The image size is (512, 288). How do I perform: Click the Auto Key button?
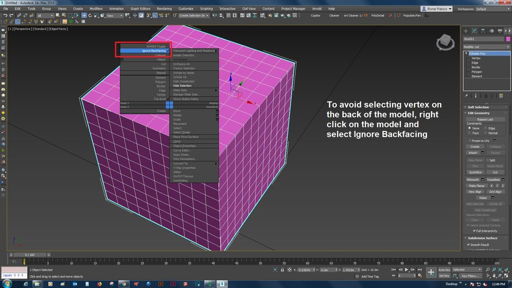click(444, 270)
